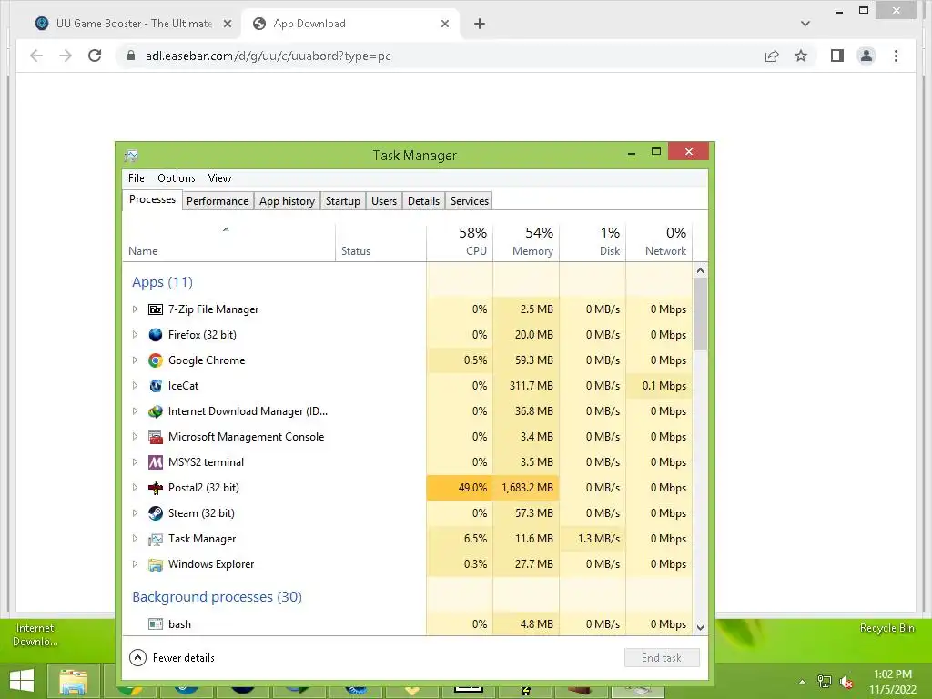Open the Startup tab
Image resolution: width=932 pixels, height=699 pixels.
(343, 201)
